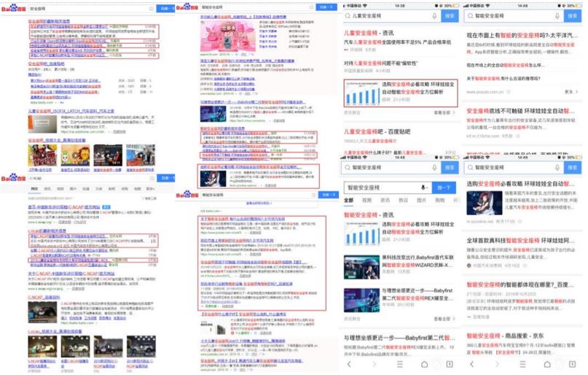This screenshot has width=588, height=375.
Task: Tap the menu icon below the 京东 商品搜索 result
Action: 522,364
